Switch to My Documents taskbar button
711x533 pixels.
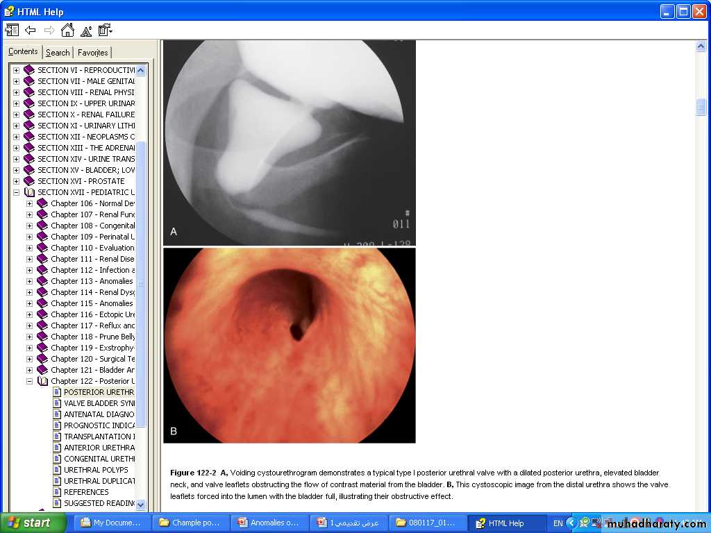coord(111,523)
